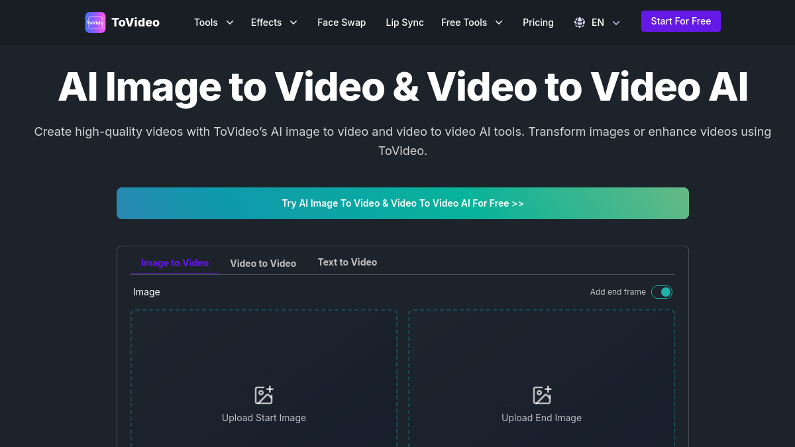Click the Image section label
Screen dimensions: 795x447
(146, 292)
